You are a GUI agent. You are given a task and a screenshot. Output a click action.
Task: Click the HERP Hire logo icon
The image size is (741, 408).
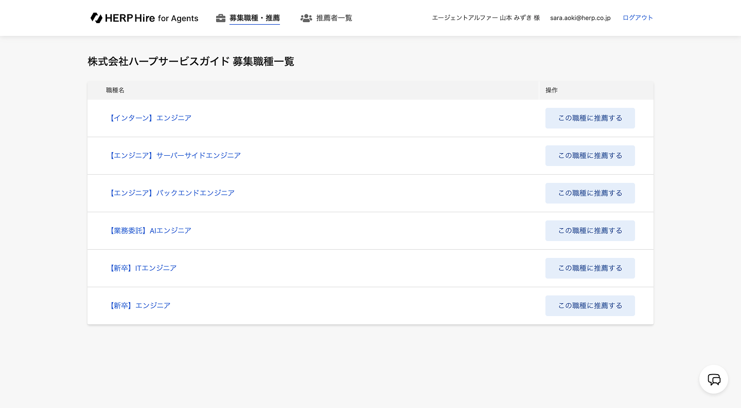pyautogui.click(x=96, y=18)
